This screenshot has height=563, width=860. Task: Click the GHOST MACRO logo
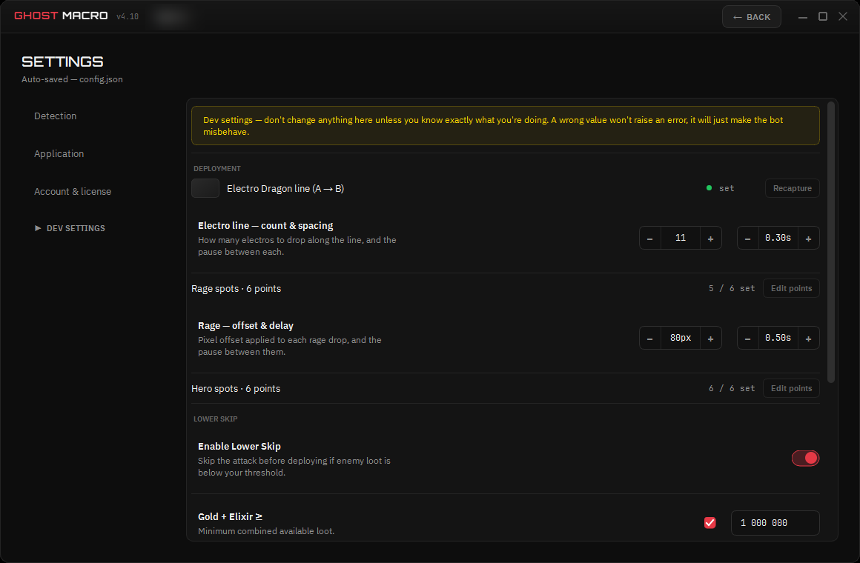click(x=61, y=16)
